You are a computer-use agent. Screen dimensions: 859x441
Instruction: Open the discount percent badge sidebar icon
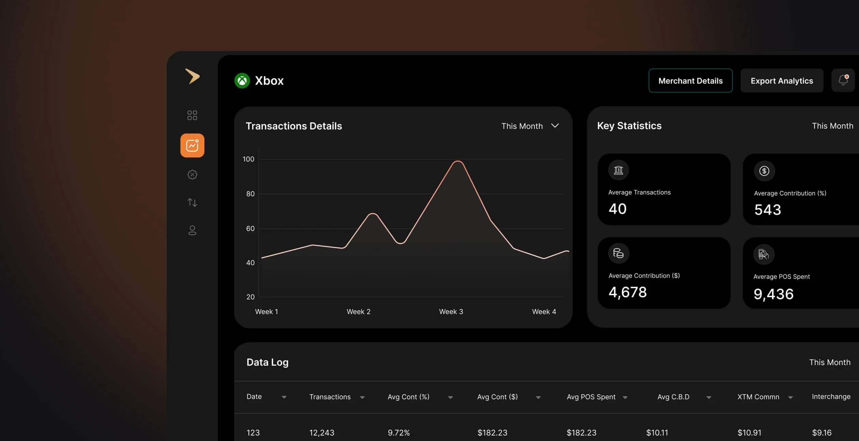192,175
